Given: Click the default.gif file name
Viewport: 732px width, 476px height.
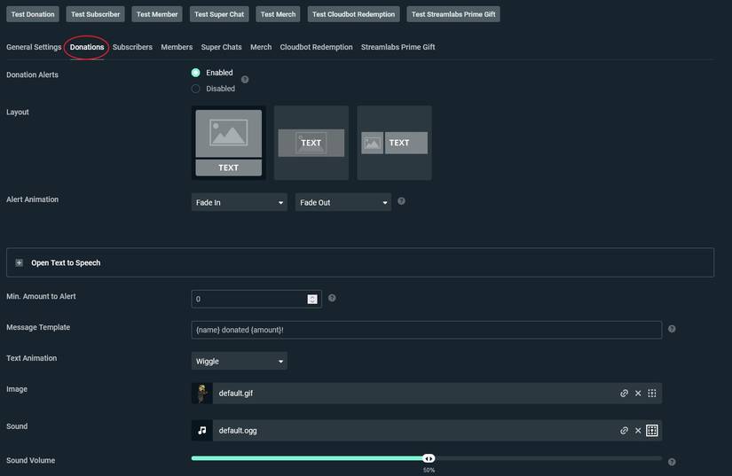Looking at the screenshot, I should click(236, 393).
